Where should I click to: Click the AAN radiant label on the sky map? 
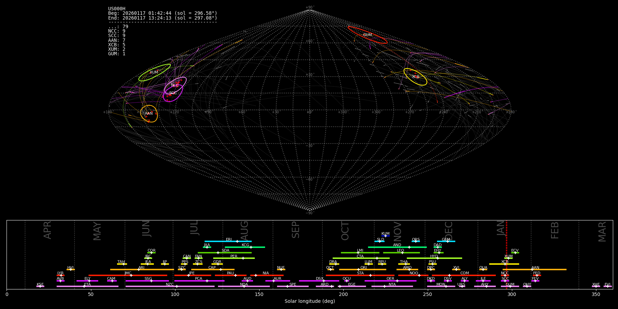(x=149, y=114)
